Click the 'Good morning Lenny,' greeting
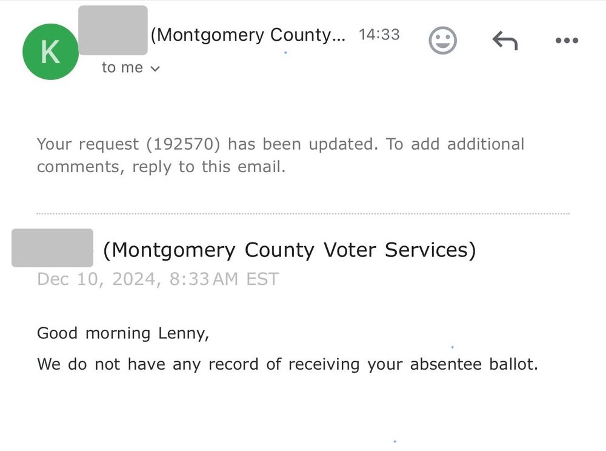 [x=123, y=333]
